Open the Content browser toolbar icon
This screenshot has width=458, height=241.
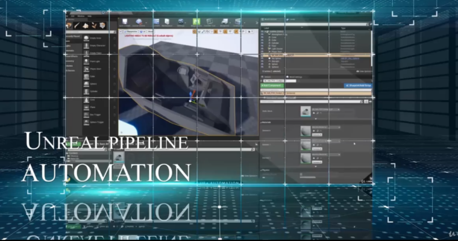pyautogui.click(x=156, y=21)
